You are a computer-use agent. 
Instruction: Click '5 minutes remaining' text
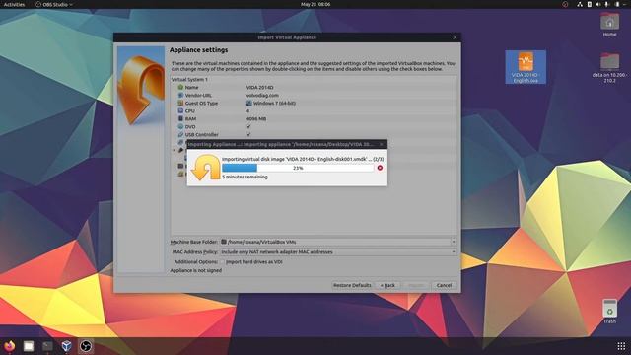(245, 177)
